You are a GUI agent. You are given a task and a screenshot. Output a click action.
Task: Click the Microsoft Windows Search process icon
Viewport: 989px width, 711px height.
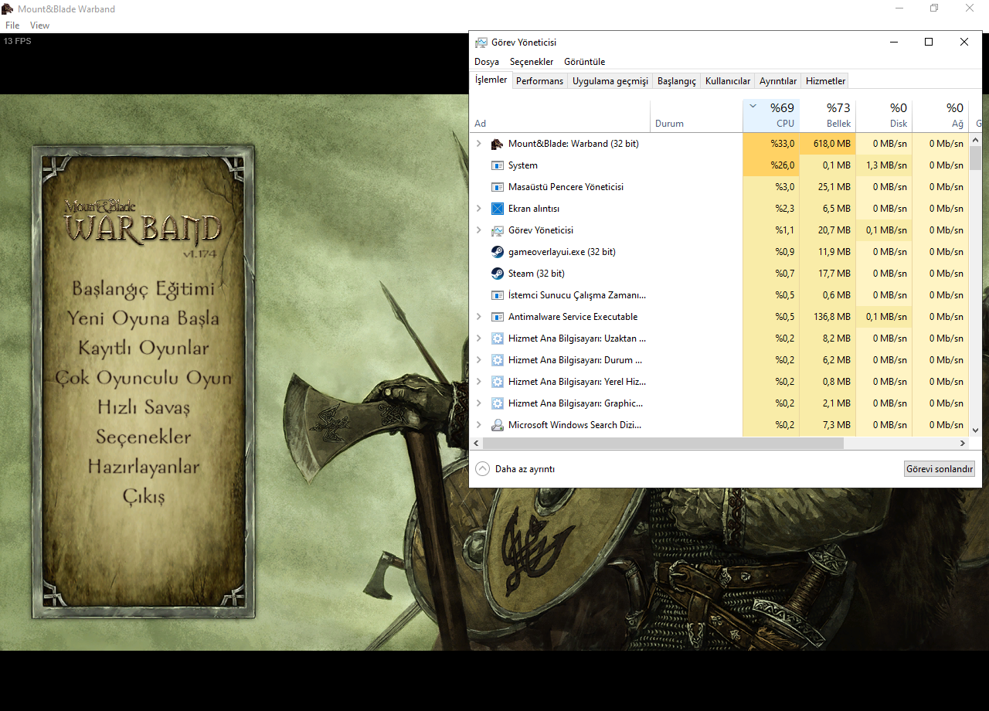pyautogui.click(x=498, y=425)
